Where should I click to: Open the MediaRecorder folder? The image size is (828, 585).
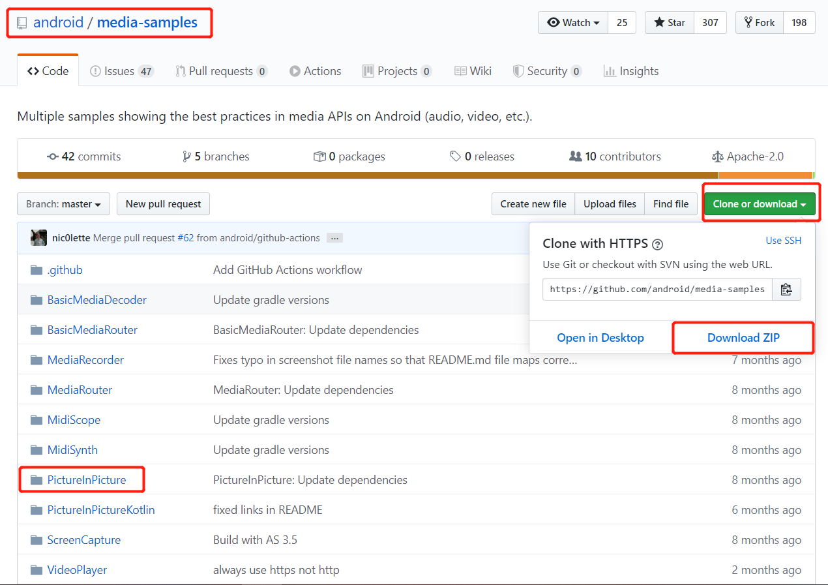[x=85, y=360]
